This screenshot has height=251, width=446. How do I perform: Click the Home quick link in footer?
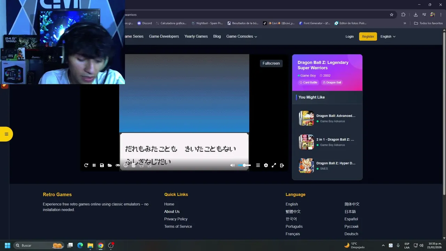(x=169, y=204)
